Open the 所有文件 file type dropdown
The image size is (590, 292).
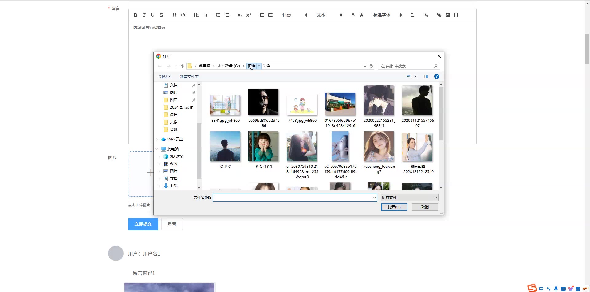[409, 198]
